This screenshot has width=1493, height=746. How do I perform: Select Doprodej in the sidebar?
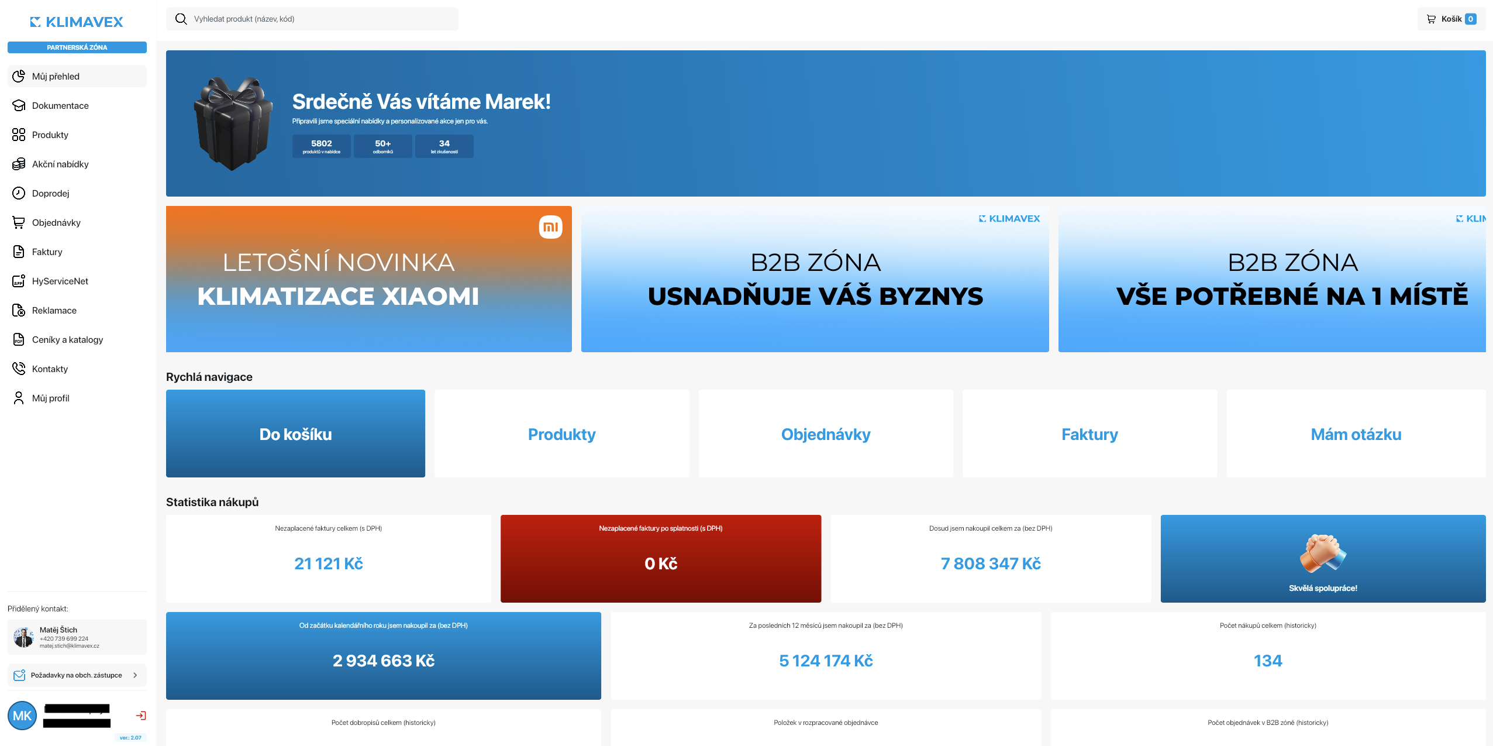tap(77, 194)
